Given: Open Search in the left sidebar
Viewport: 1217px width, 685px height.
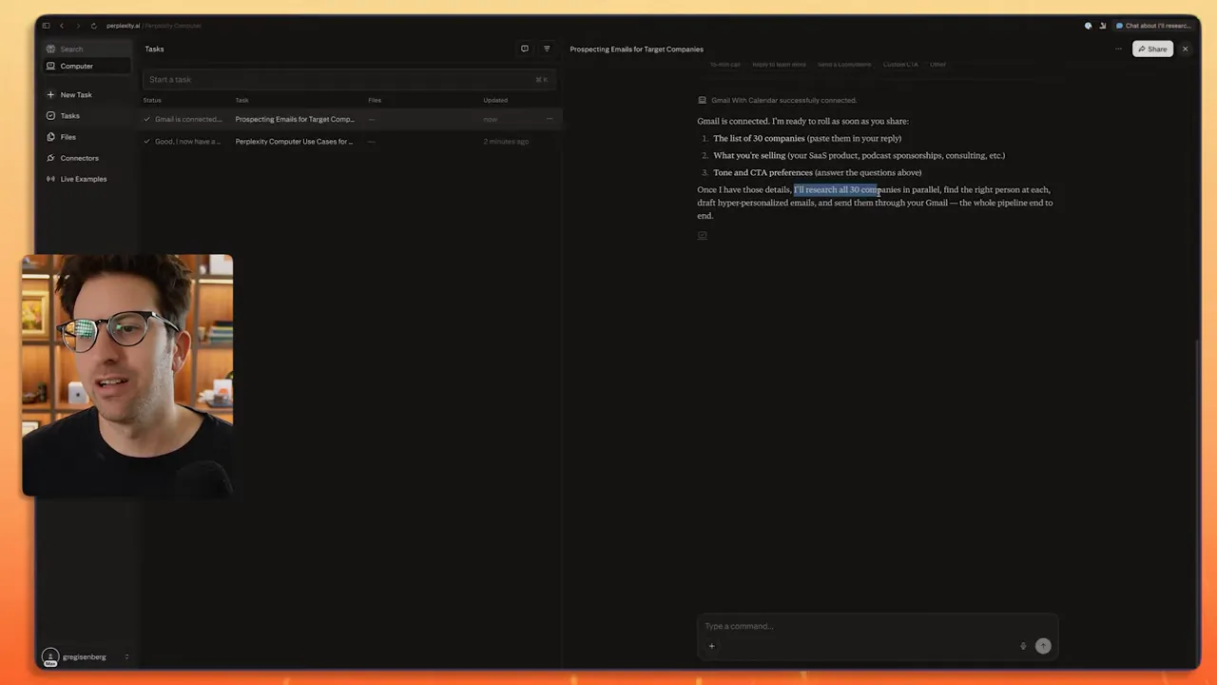Looking at the screenshot, I should [x=87, y=49].
